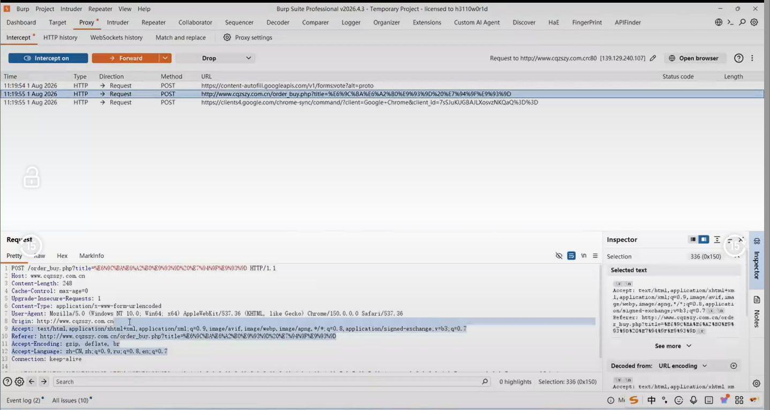Switch request view to the Hex tab
Screen dimensions: 770x410
click(62, 256)
